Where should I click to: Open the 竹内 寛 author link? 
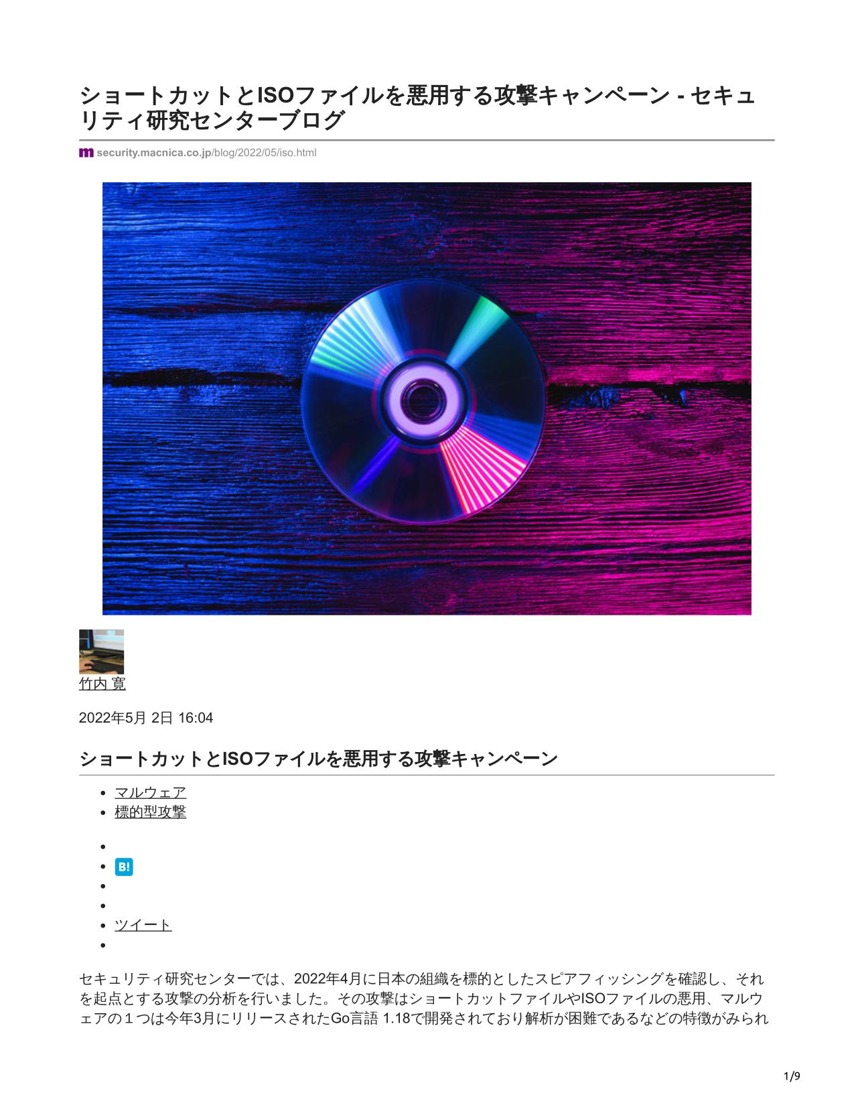[102, 684]
